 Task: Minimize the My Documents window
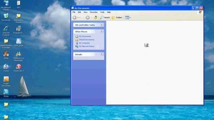(194, 8)
